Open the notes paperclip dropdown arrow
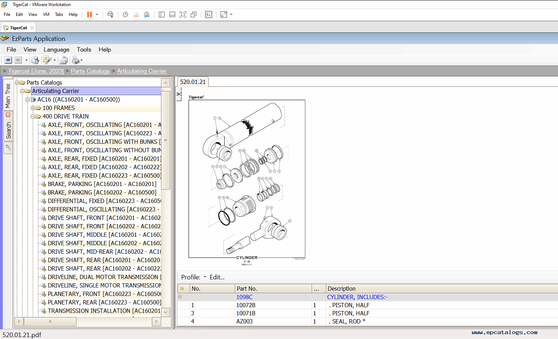This screenshot has height=339, width=558. (x=55, y=60)
